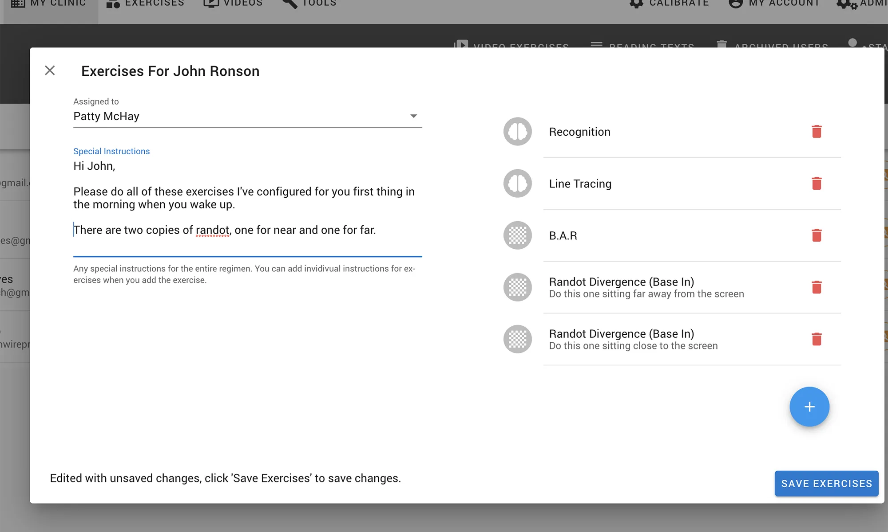Click the dropdown arrow beside Patty McHay
Screen dimensions: 888x532
[x=413, y=116]
